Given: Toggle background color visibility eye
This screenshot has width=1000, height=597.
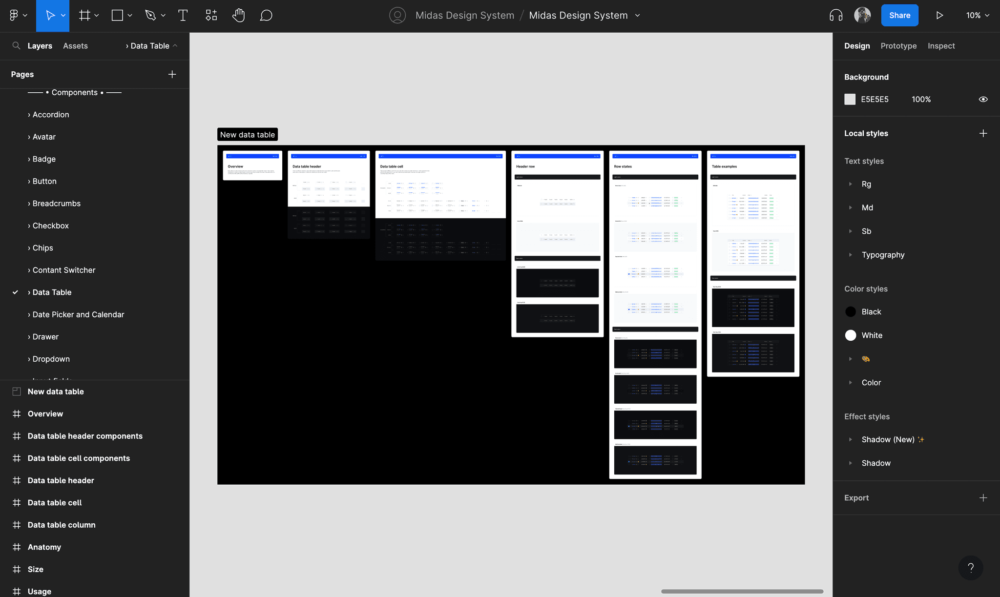Looking at the screenshot, I should (983, 99).
